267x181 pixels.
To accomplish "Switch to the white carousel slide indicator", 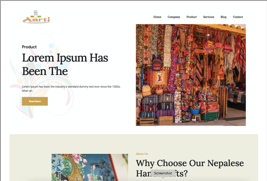I will point(194,120).
